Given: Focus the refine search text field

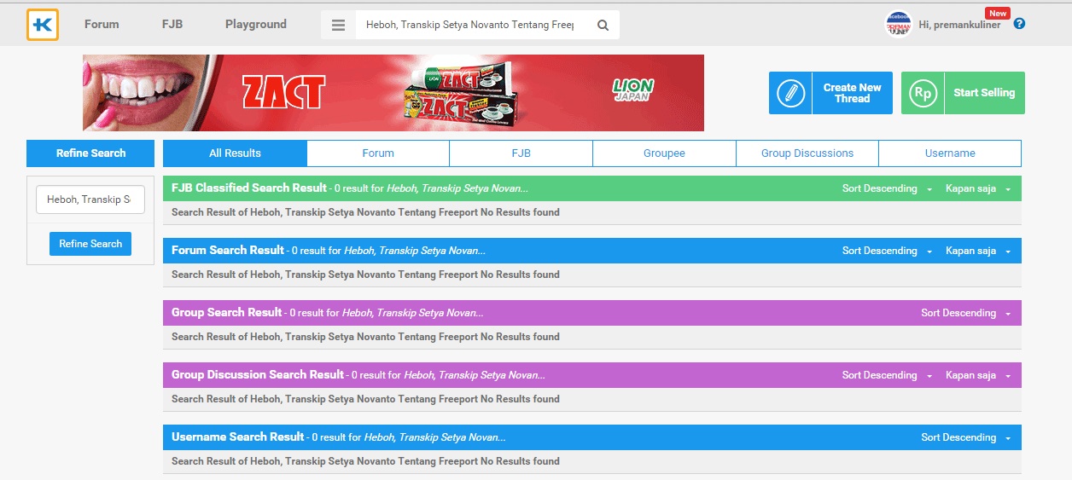Looking at the screenshot, I should [90, 200].
